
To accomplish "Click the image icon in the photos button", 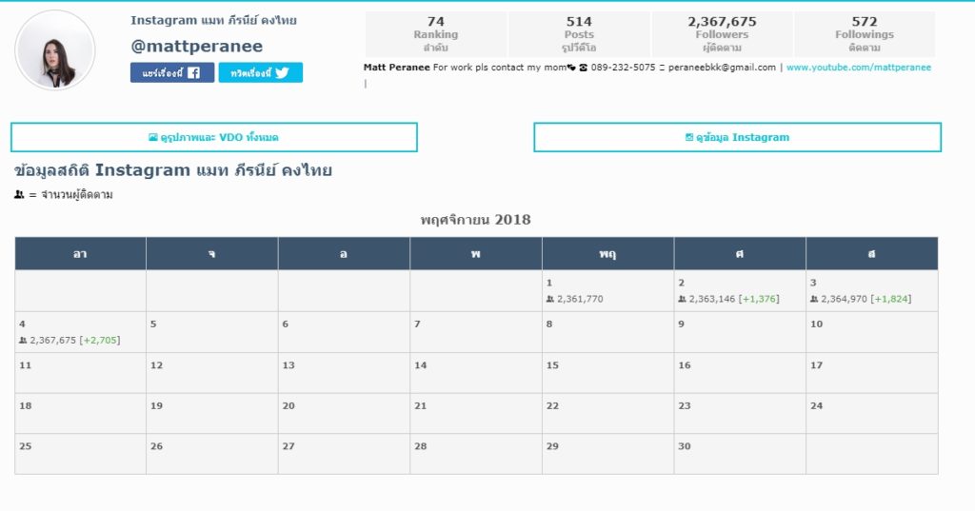I will (153, 137).
